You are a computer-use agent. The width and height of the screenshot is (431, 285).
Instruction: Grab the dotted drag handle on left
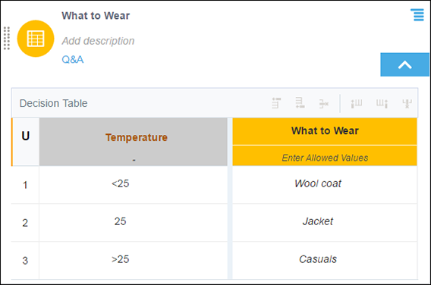(x=7, y=39)
